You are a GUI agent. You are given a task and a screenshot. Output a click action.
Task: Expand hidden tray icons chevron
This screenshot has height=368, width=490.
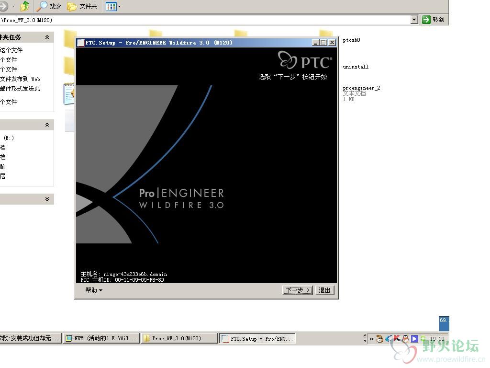click(x=371, y=339)
